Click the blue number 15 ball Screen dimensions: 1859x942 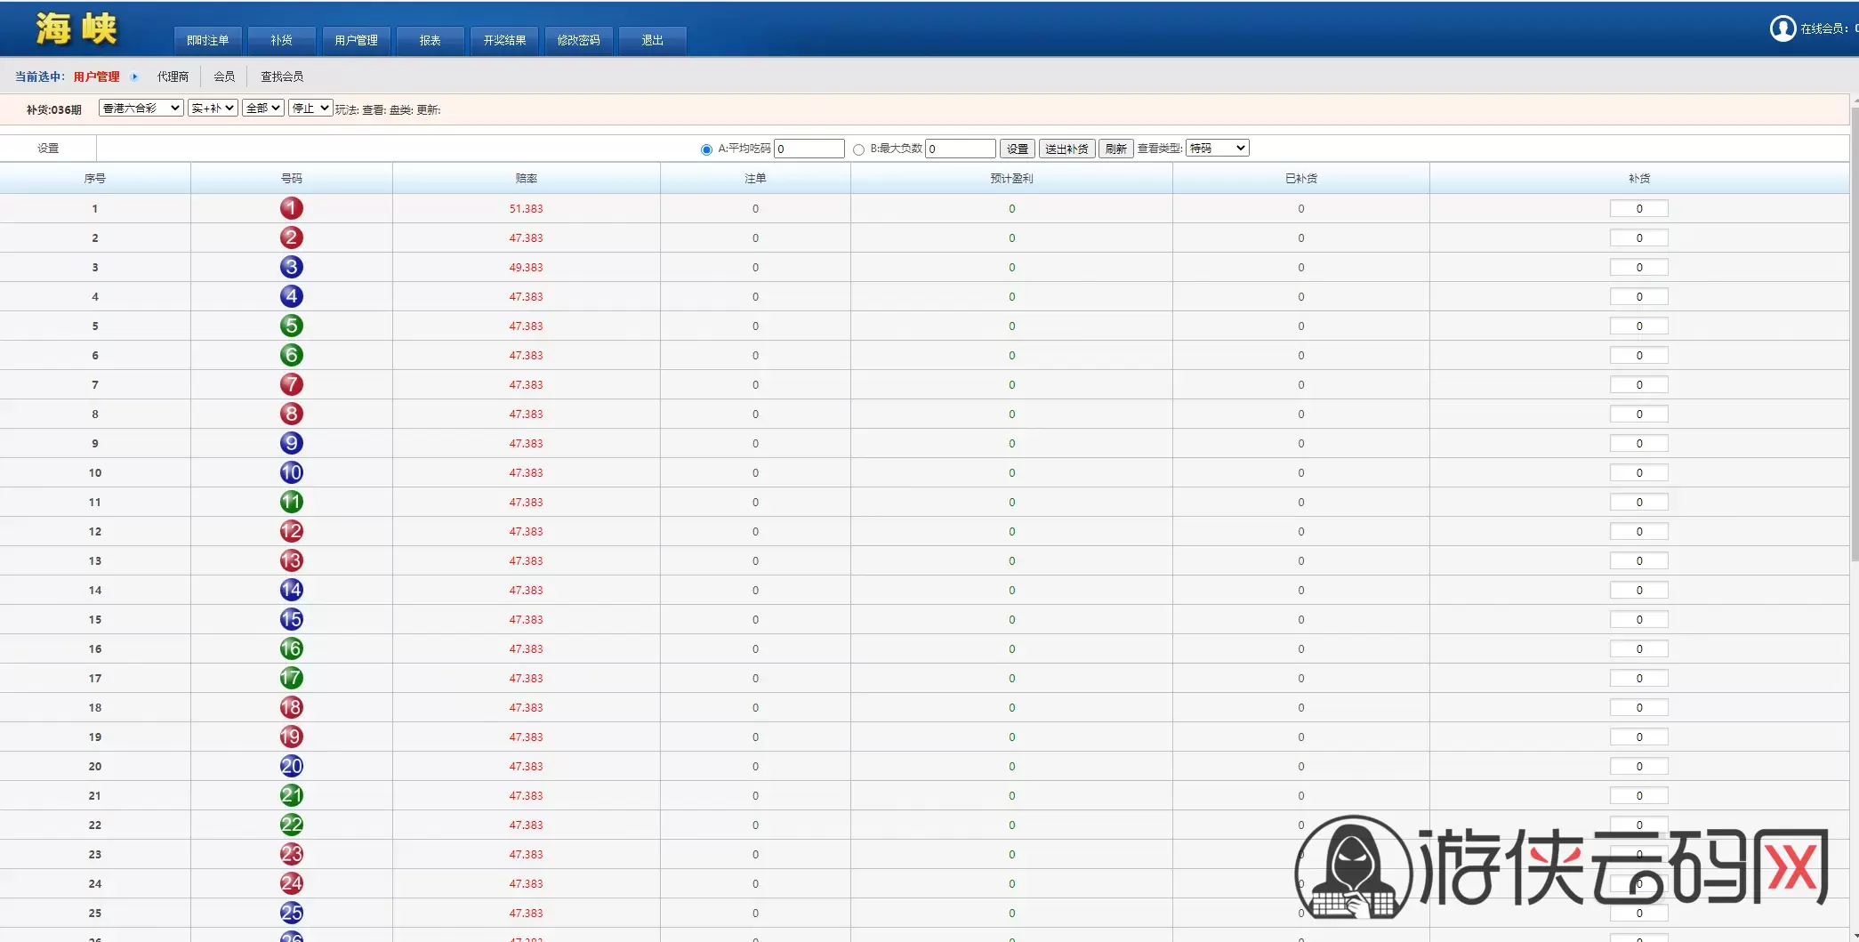292,619
